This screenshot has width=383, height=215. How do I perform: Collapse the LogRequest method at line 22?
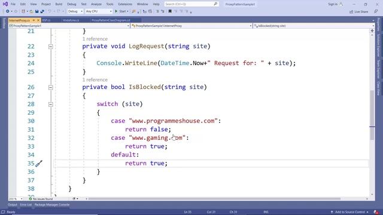point(50,47)
